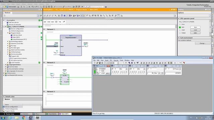Insert an output coil from the LAD toolbar
214x120 pixels.
click(52, 22)
